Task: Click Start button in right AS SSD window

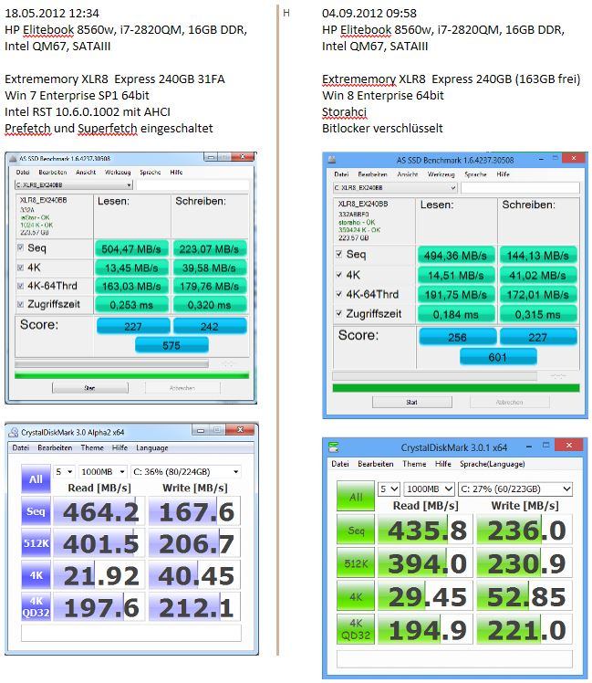Action: pos(411,402)
